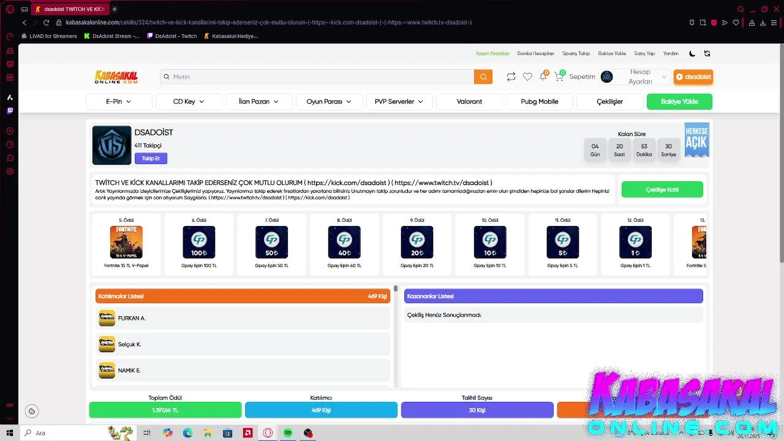Open the Opera GX main menu logo
Image resolution: width=784 pixels, height=441 pixels.
pyautogui.click(x=10, y=9)
